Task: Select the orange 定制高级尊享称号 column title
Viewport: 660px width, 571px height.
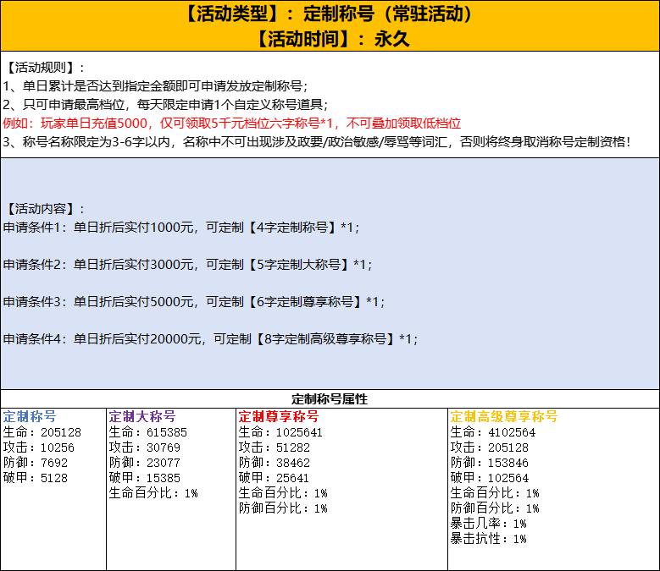Action: pos(504,416)
